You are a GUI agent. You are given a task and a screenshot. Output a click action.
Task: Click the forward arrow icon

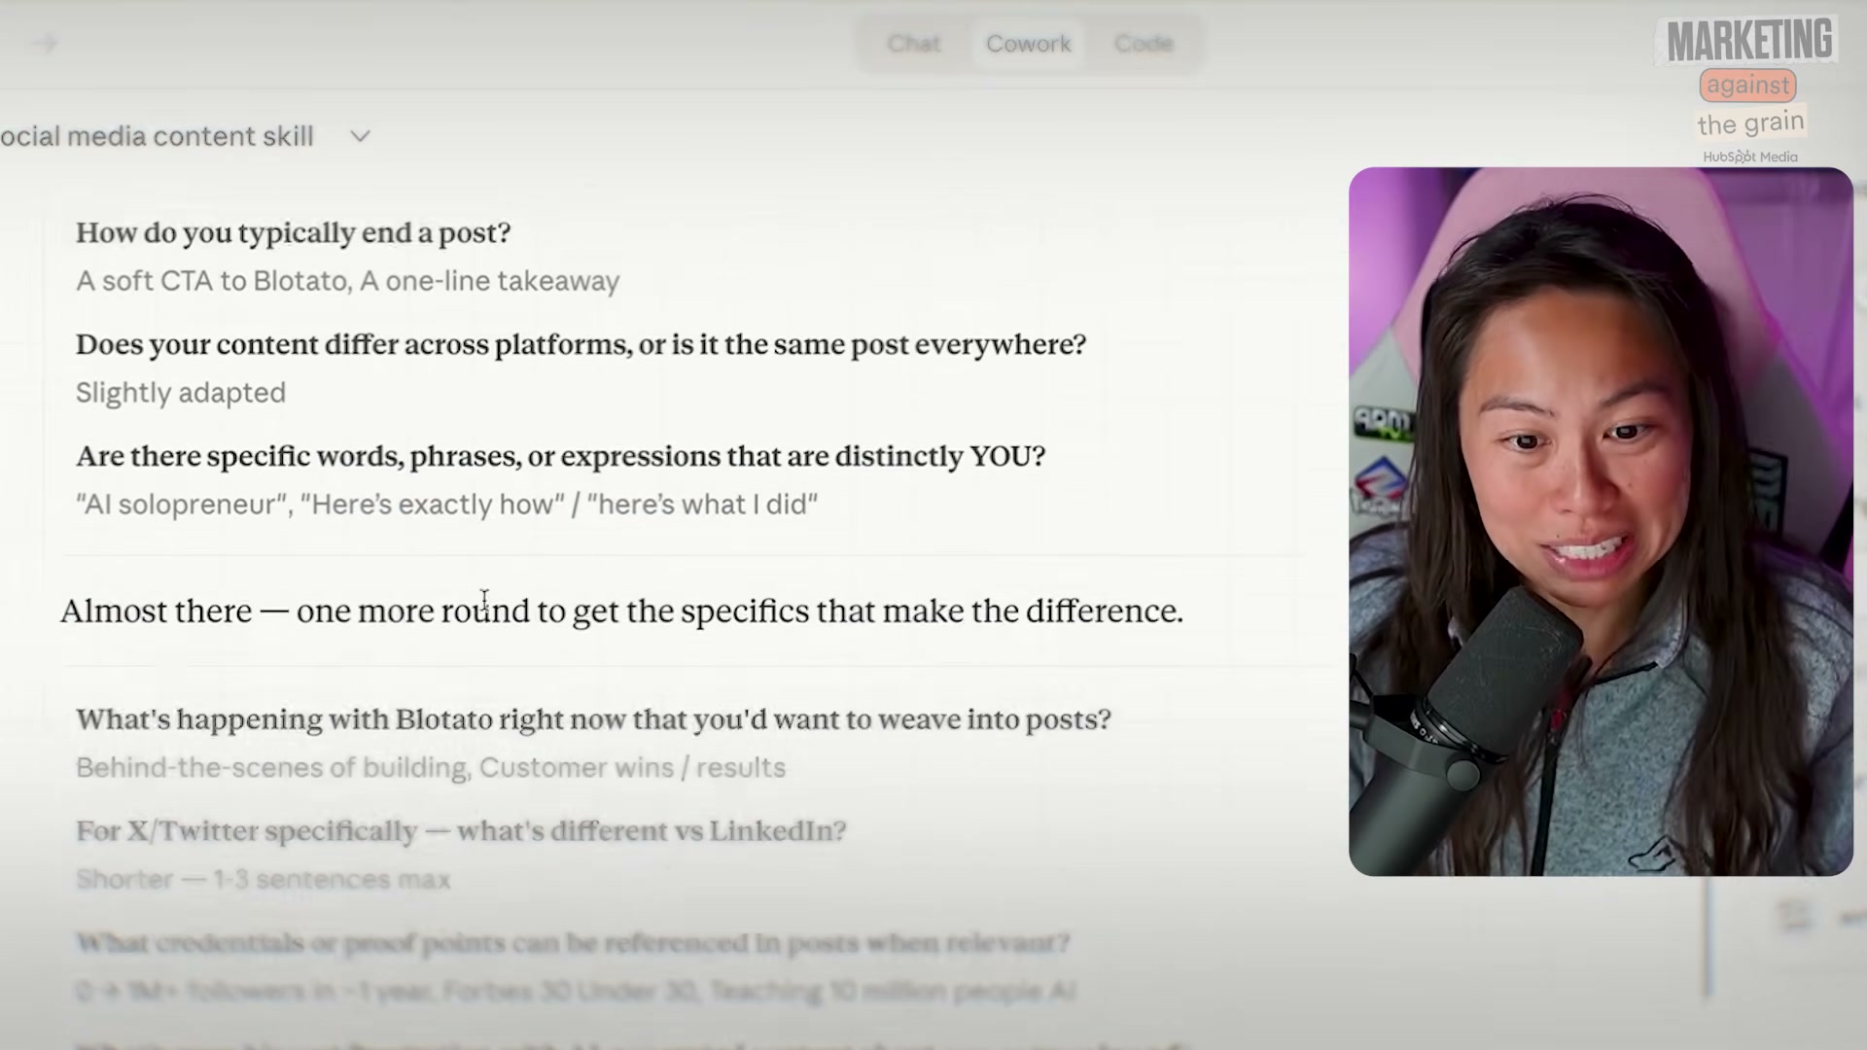pos(45,44)
